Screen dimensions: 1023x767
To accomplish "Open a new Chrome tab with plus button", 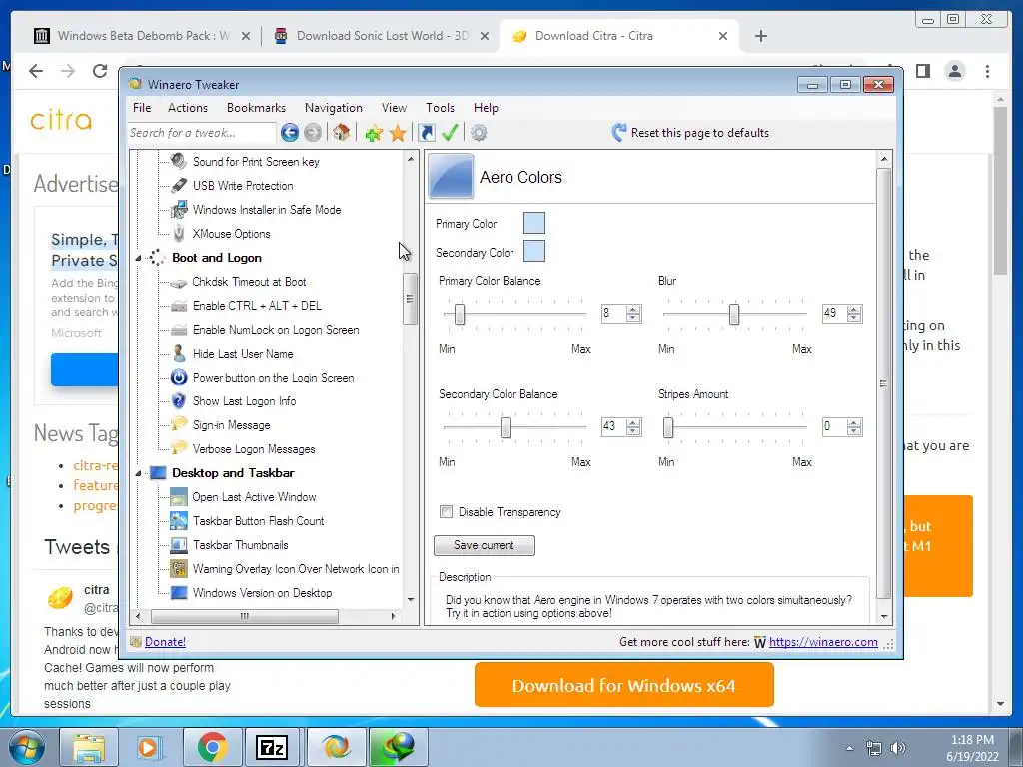I will click(x=760, y=37).
